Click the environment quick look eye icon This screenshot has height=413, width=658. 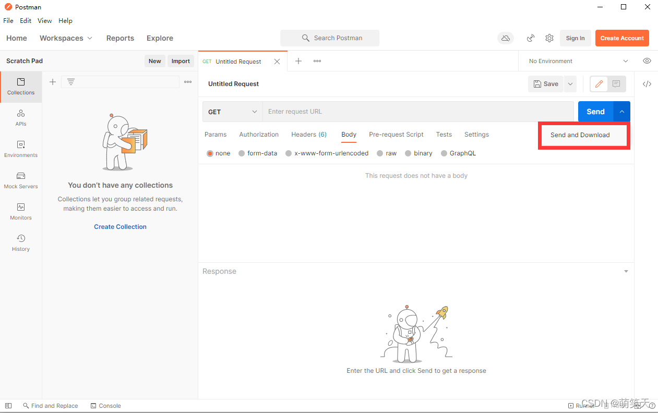[x=647, y=61]
